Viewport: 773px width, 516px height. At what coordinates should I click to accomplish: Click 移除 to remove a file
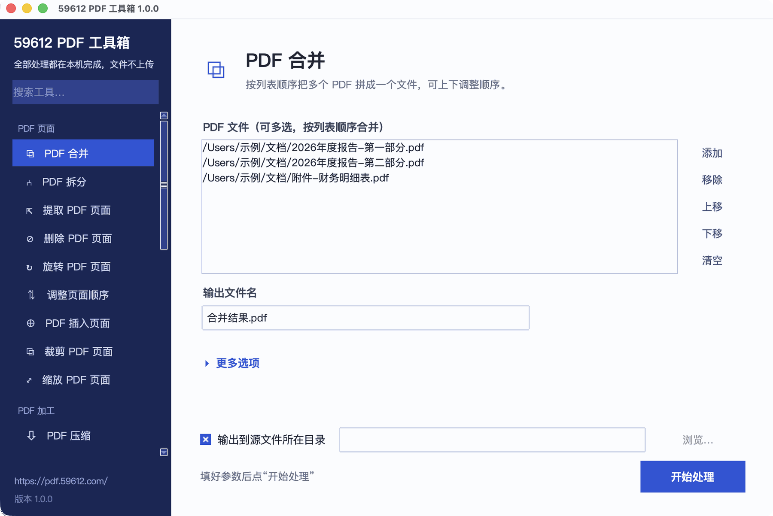[x=712, y=180]
